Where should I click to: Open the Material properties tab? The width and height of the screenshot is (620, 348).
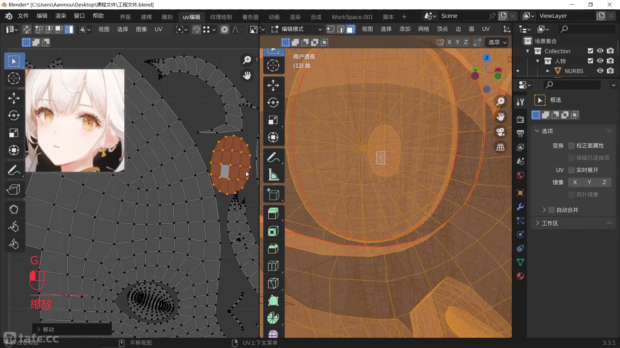coord(520,276)
